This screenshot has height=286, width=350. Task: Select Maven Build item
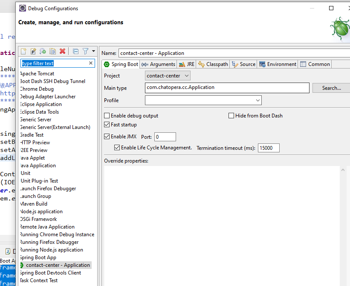[x=34, y=204]
